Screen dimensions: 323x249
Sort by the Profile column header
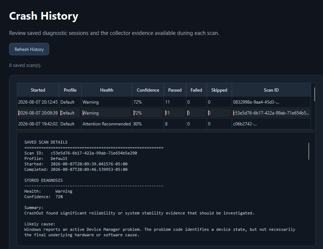(70, 90)
